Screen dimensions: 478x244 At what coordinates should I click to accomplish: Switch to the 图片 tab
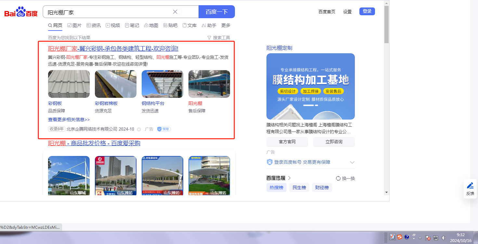click(x=74, y=25)
